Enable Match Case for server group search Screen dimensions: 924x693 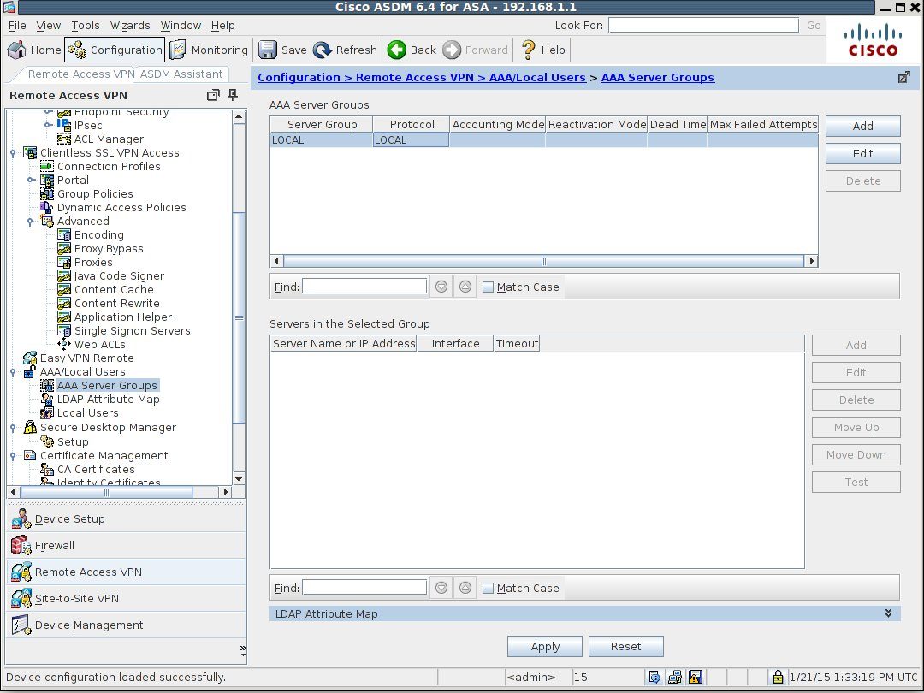[489, 287]
